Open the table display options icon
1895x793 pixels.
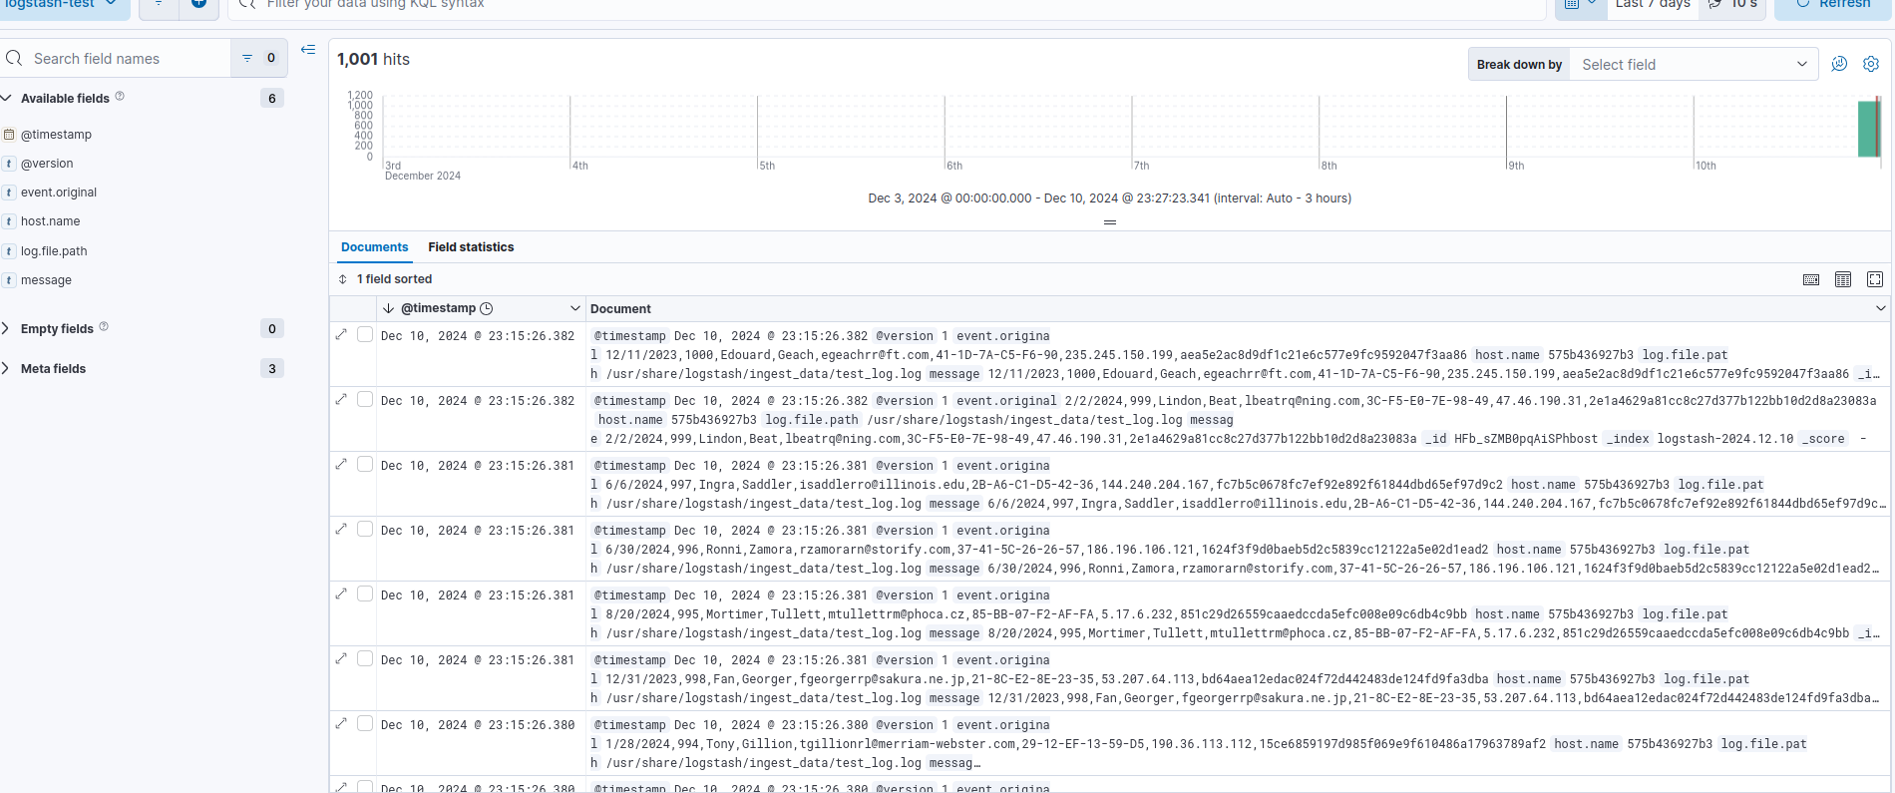[1843, 279]
